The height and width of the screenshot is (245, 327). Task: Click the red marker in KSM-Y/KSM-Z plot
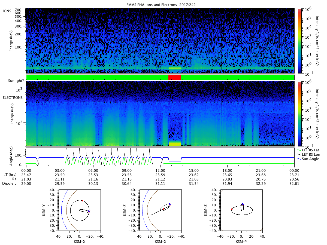pyautogui.click(x=232, y=209)
